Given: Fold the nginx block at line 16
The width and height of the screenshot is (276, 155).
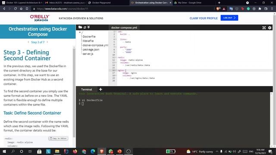Looking at the screenshot, I should point(116,70).
